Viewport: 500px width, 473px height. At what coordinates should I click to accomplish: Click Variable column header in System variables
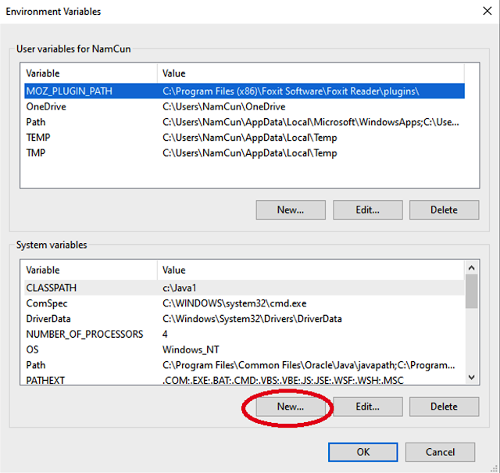pyautogui.click(x=91, y=270)
